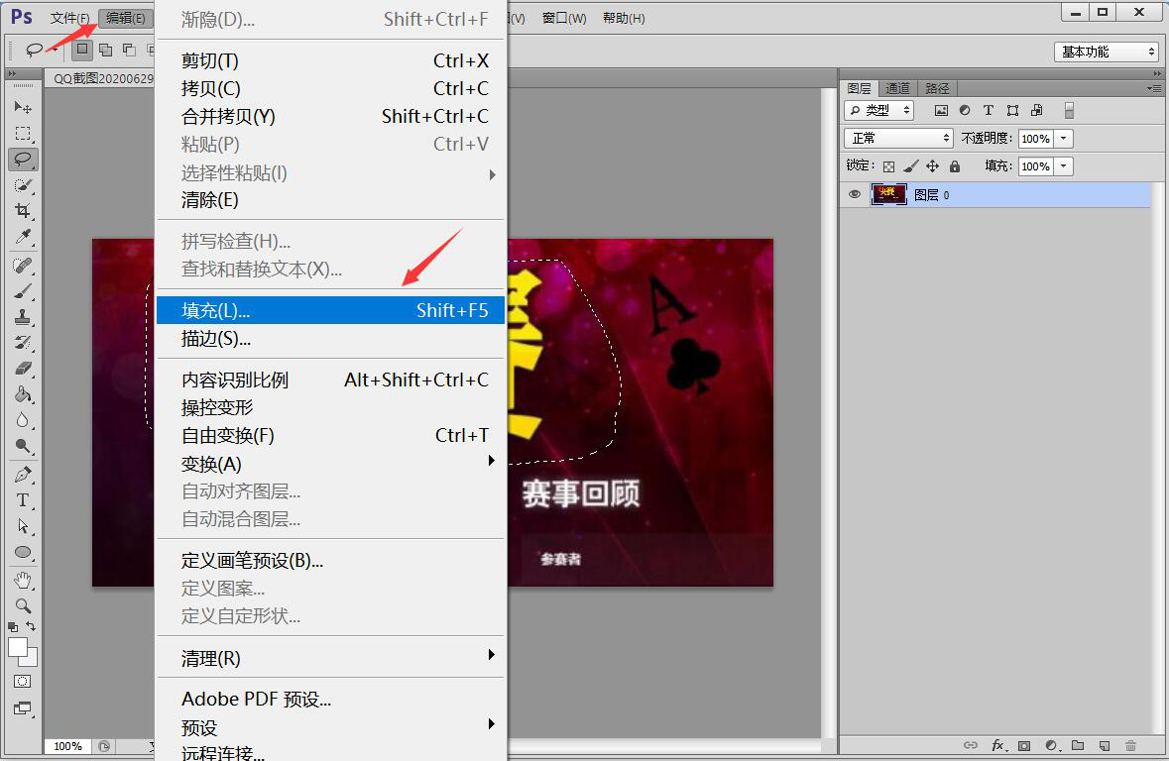Toggle smart object layer filter

(x=1036, y=110)
